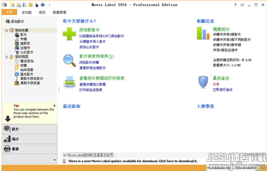Click the question mark help icon
Screen dimensions: 267x171
point(235,5)
